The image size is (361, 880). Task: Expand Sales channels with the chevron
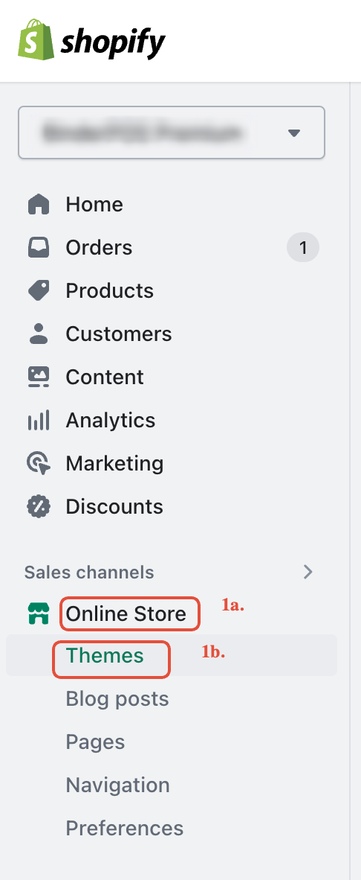point(308,572)
